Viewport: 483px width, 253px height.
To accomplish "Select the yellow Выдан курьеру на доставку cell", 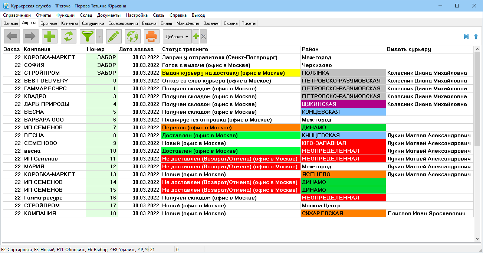I will click(x=231, y=73).
